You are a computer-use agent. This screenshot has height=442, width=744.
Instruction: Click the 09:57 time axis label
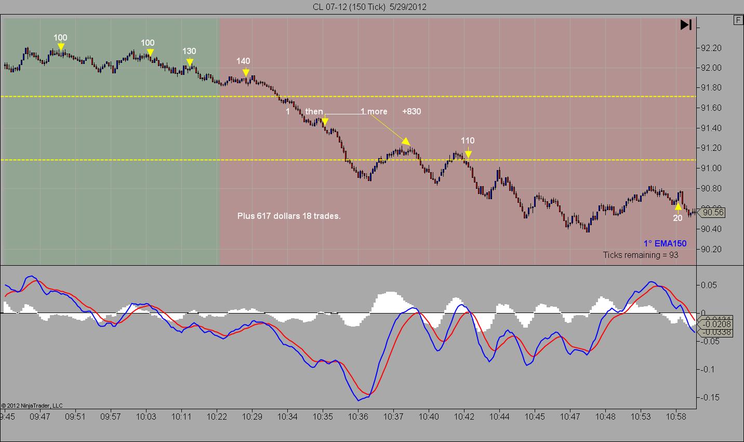tap(111, 417)
